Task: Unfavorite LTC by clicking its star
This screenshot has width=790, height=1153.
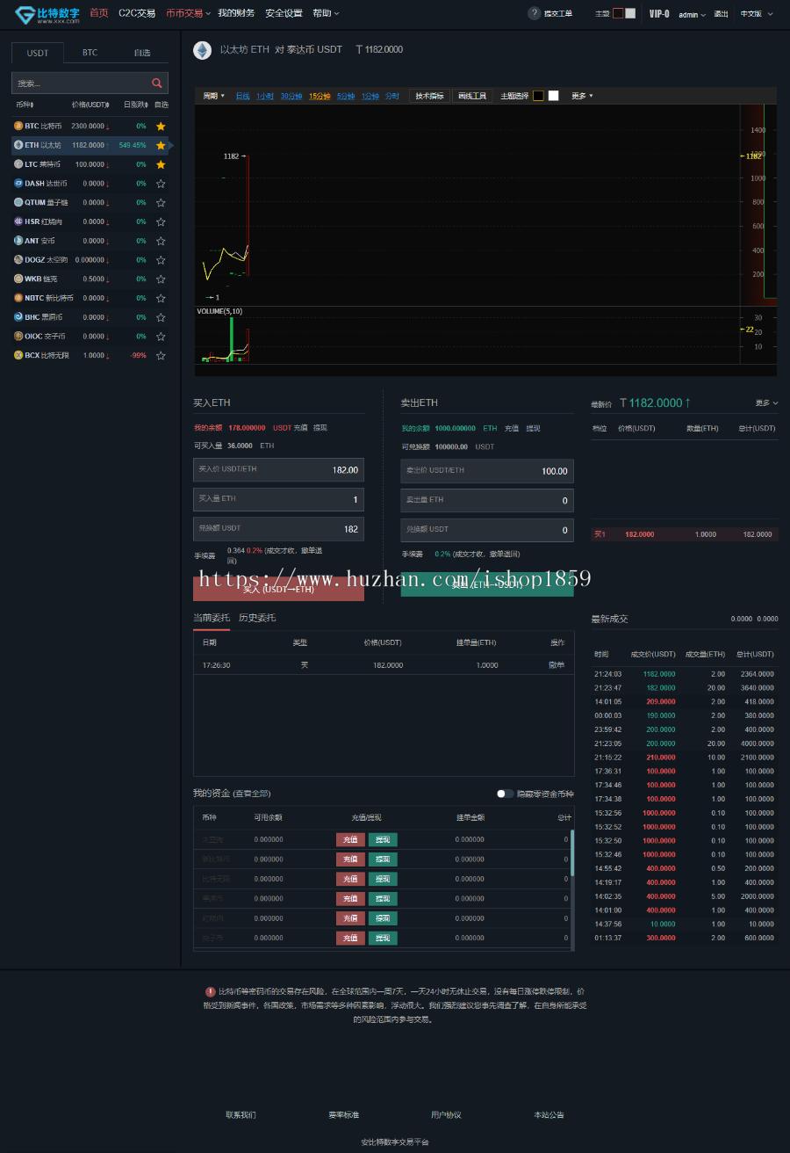Action: coord(161,164)
